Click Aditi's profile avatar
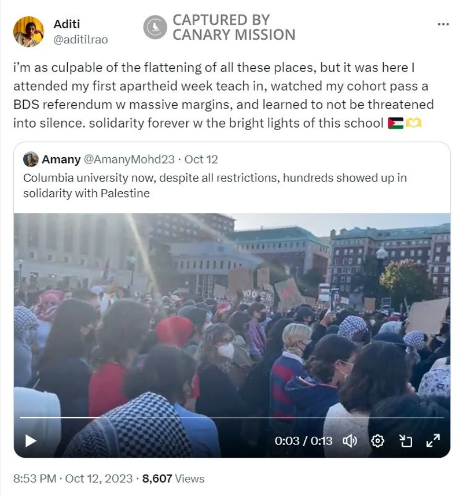 (28, 31)
